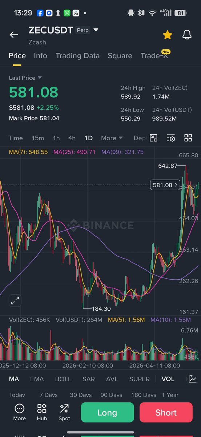The image size is (201, 437).
Task: Select the 30 Days performance range
Action: (81, 395)
